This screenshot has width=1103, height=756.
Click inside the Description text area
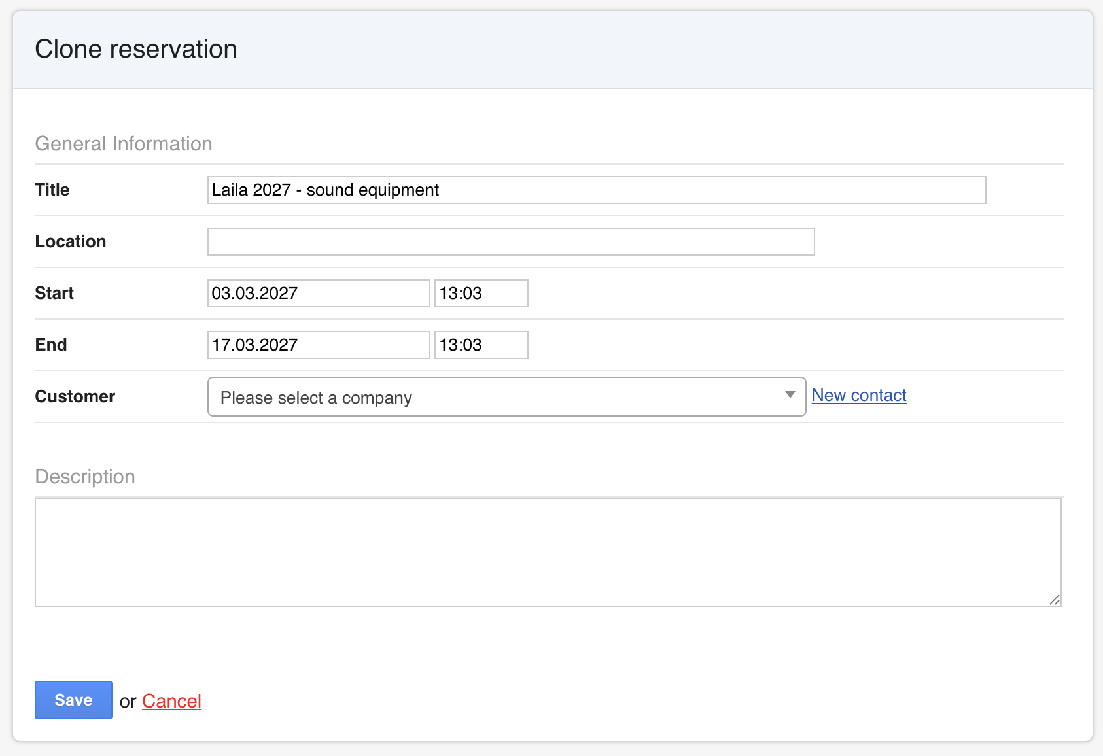[548, 552]
